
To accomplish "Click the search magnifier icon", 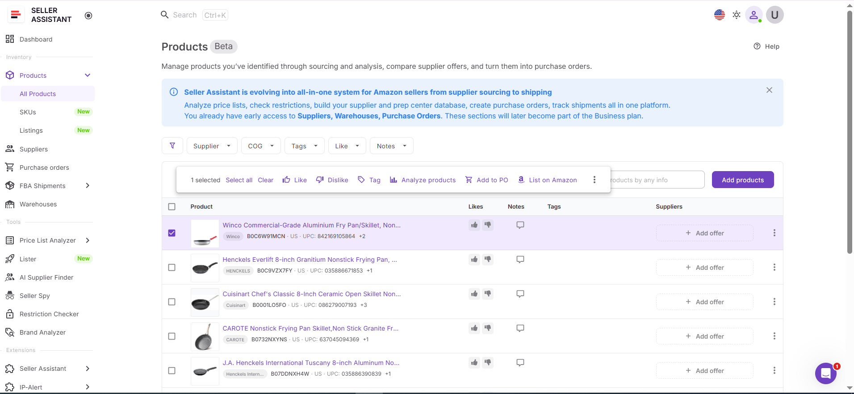I will pyautogui.click(x=165, y=15).
